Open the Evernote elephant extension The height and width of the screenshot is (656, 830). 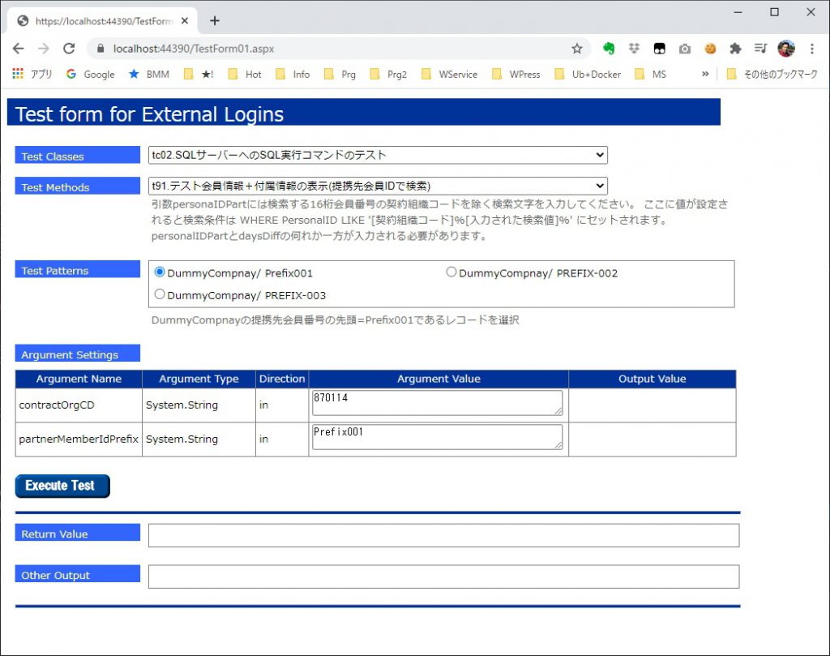point(609,49)
